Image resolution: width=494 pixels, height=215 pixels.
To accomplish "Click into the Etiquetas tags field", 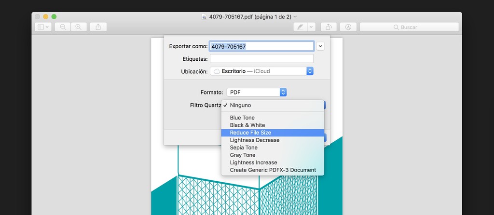I will point(262,58).
